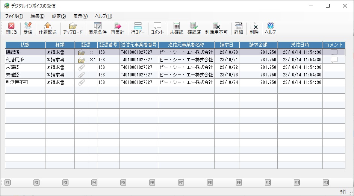This screenshot has width=354, height=196.
Task: Open voucher folder icon in 23/10/20 row
Action: [81, 52]
